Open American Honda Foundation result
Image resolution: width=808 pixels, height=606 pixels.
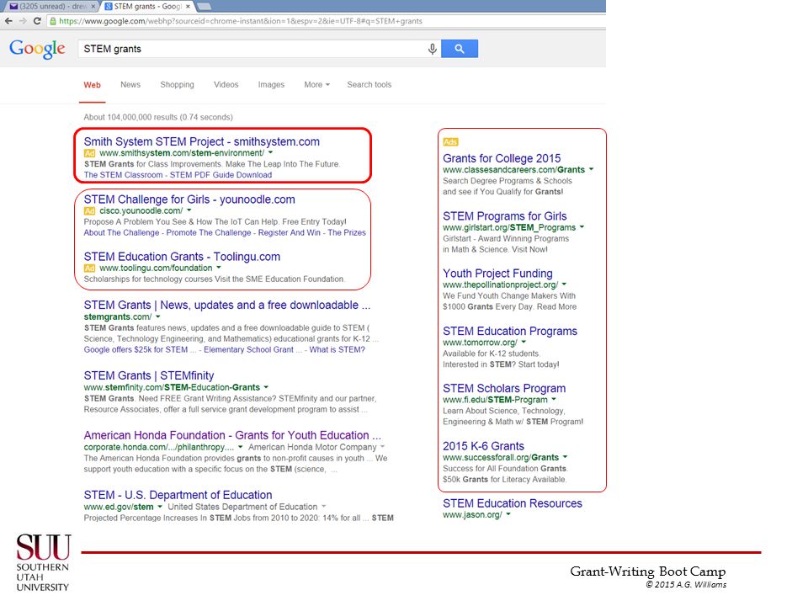(232, 435)
